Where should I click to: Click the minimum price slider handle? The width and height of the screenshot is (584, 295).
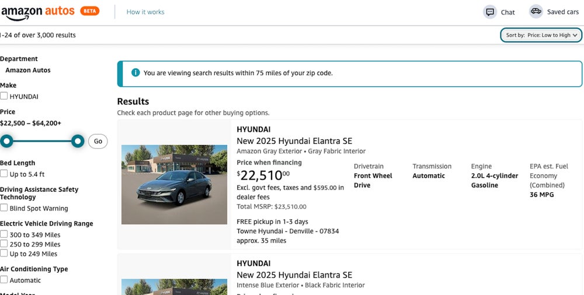(6, 141)
